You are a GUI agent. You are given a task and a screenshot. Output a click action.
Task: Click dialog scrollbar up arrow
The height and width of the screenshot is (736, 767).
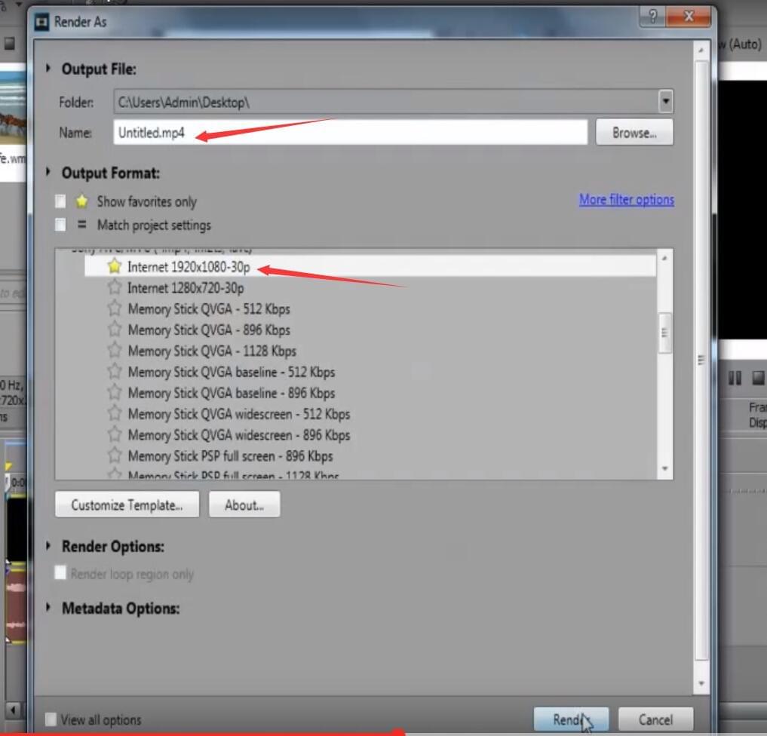[x=701, y=50]
